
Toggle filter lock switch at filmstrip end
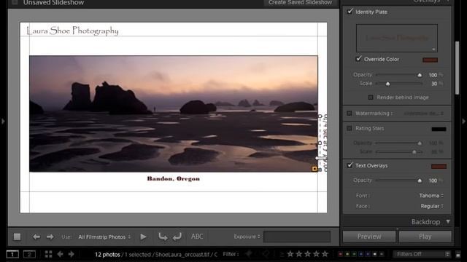pyautogui.click(x=458, y=254)
